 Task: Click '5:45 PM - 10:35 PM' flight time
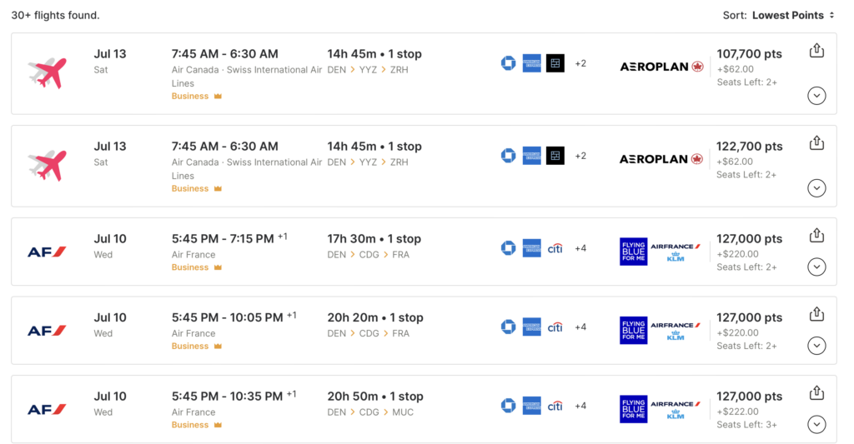point(227,397)
